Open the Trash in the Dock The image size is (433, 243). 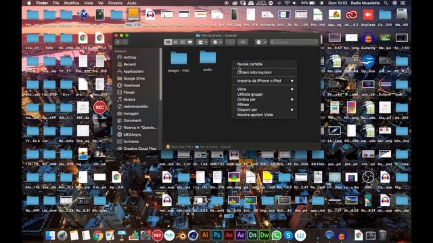tap(382, 236)
